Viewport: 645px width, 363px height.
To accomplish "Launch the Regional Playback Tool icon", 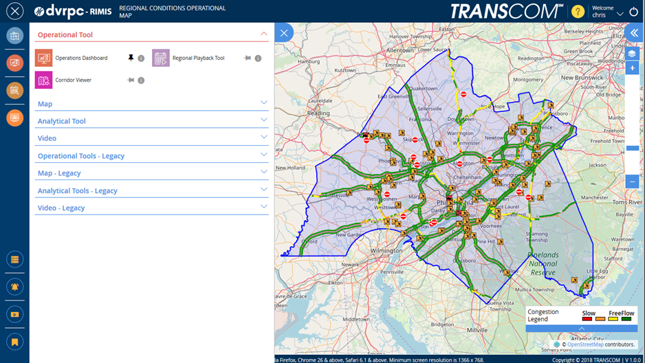I will (x=161, y=58).
